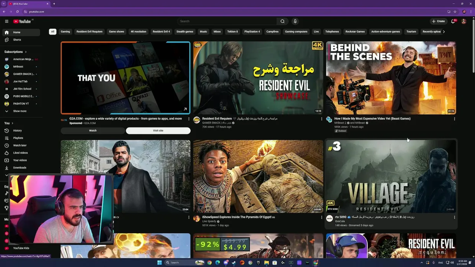
Task: Open the IShowSpeed Pyramids thumbnail
Action: click(x=258, y=176)
